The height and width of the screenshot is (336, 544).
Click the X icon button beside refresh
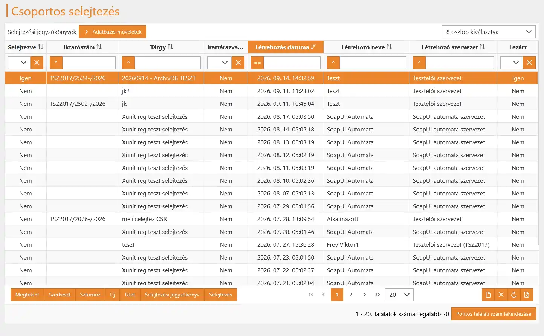pyautogui.click(x=501, y=295)
